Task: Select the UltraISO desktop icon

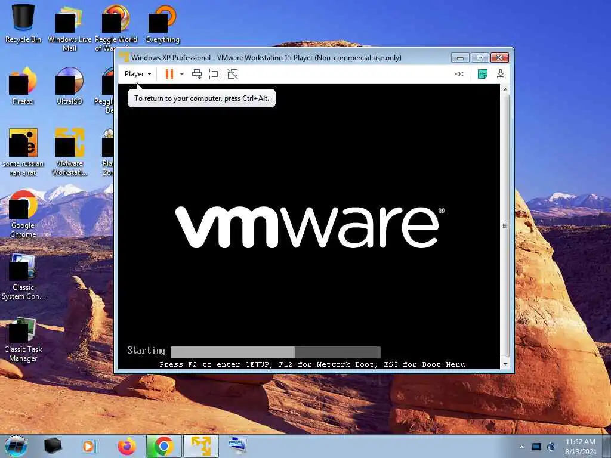Action: [69, 86]
